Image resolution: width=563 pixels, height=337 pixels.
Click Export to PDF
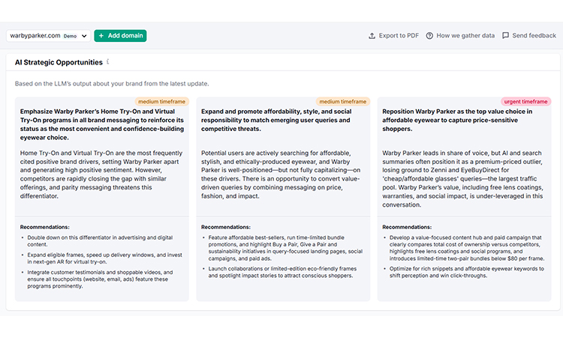(x=394, y=36)
